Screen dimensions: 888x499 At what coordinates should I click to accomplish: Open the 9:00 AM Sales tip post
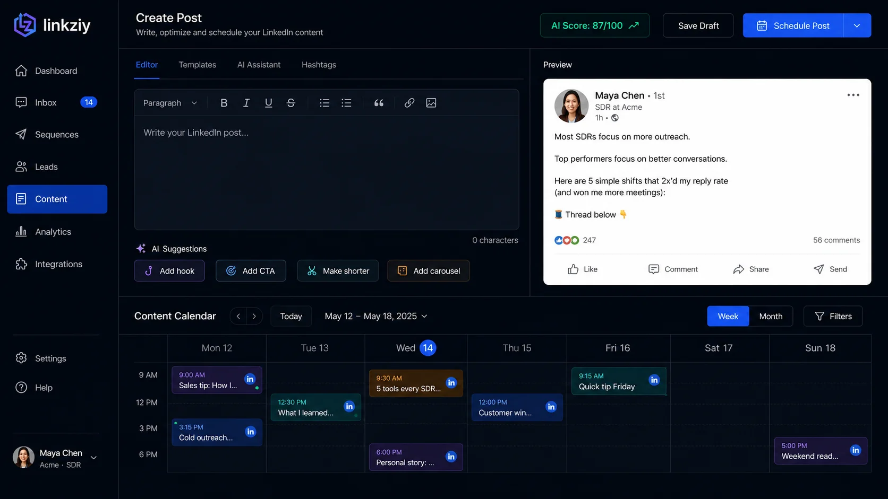217,380
